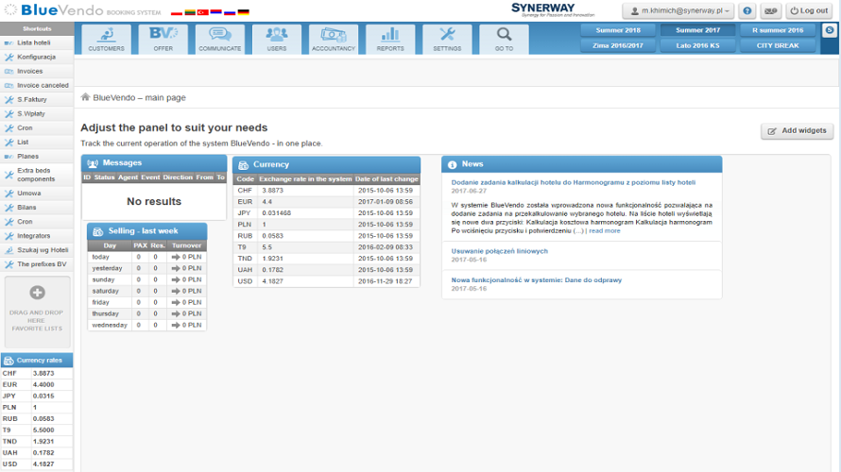Open the Invoice canceled shortcut
The width and height of the screenshot is (841, 472).
point(37,85)
